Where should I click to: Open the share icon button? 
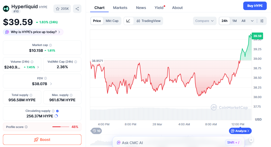pos(77,9)
